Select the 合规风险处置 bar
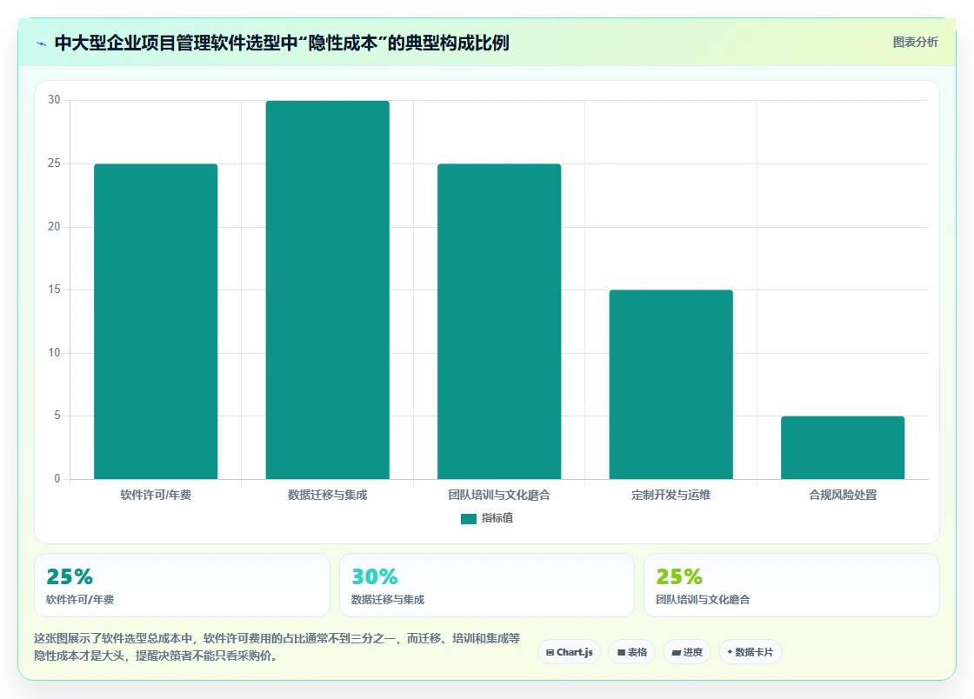The width and height of the screenshot is (974, 699). [x=843, y=448]
